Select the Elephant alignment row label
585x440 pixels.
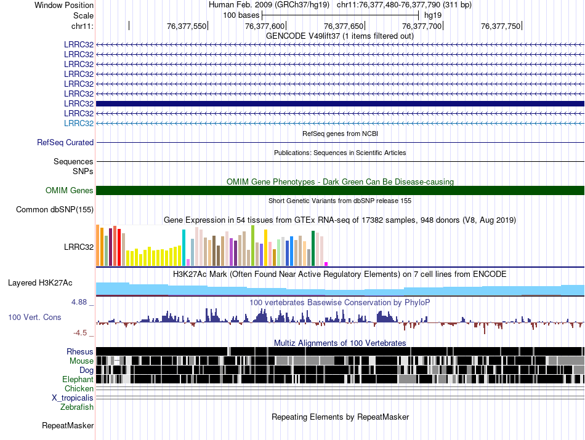[x=78, y=380]
